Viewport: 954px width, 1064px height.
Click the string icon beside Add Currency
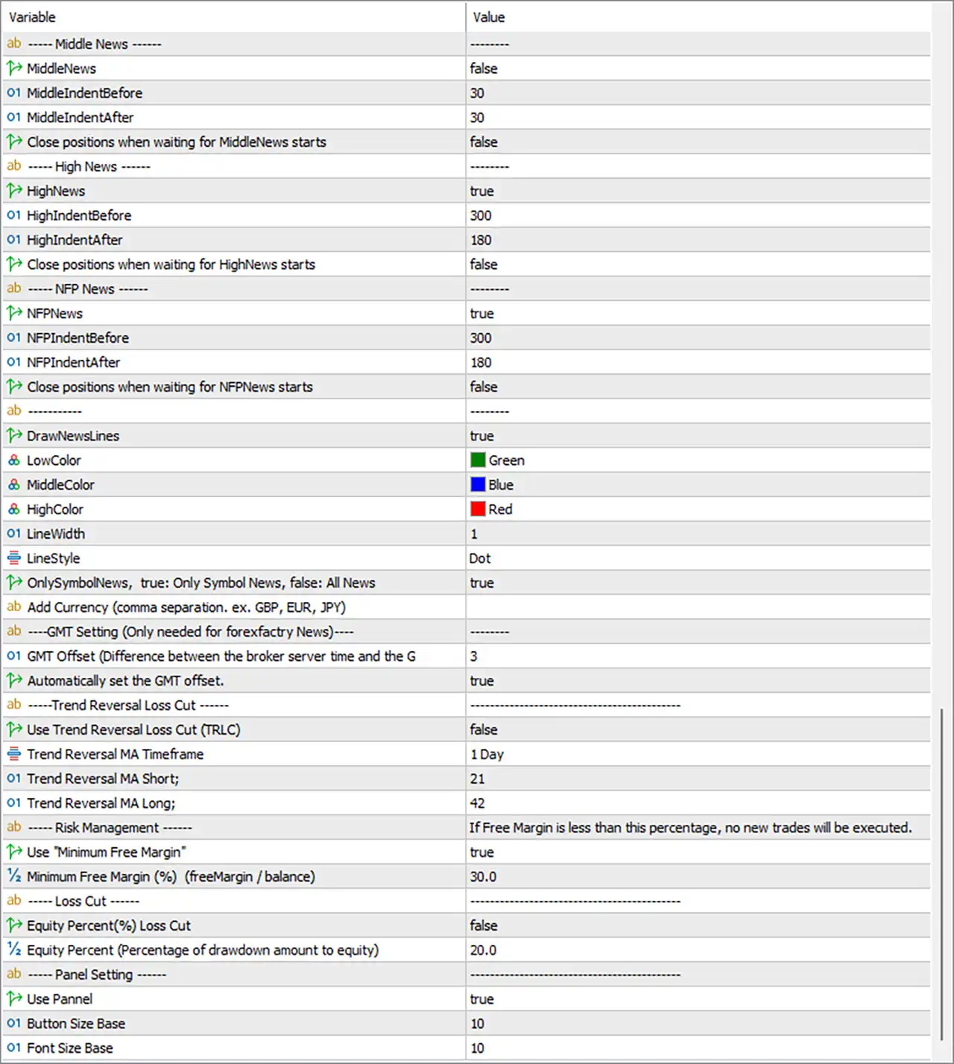click(x=14, y=607)
